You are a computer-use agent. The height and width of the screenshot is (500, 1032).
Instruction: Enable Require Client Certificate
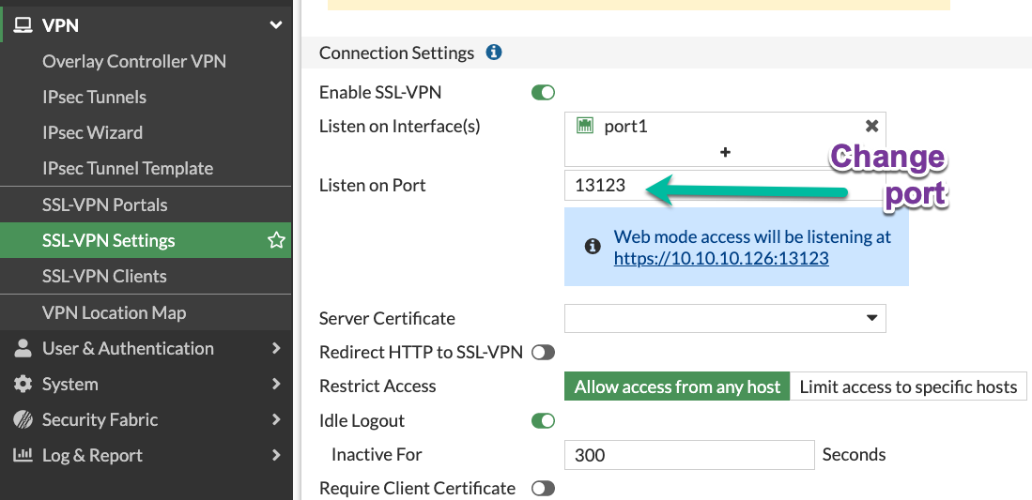[x=543, y=489]
